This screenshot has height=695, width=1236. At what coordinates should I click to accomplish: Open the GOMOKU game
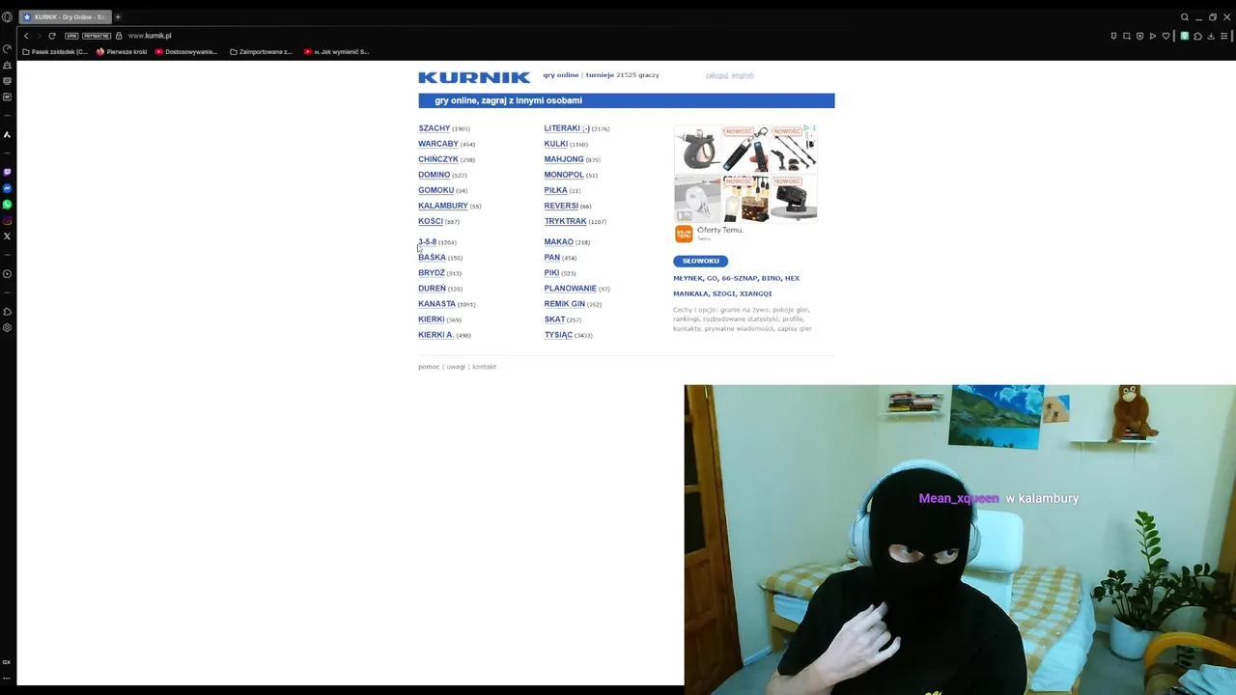click(435, 190)
